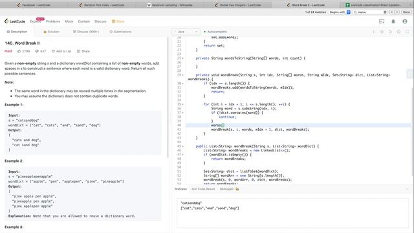
Task: Switch to the Leetcode classification Sheet browser tab
Action: click(x=375, y=5)
